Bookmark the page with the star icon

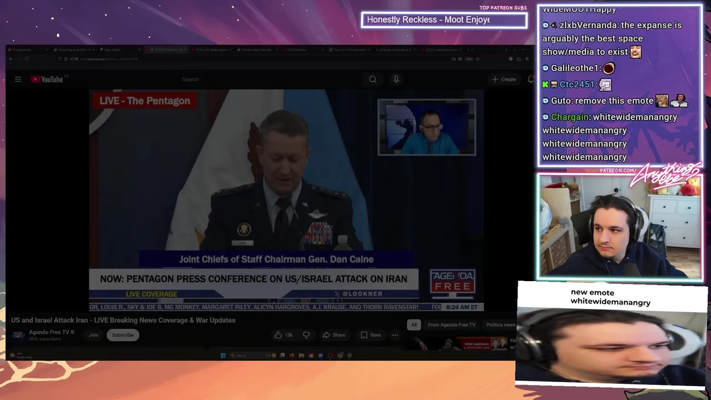[477, 59]
